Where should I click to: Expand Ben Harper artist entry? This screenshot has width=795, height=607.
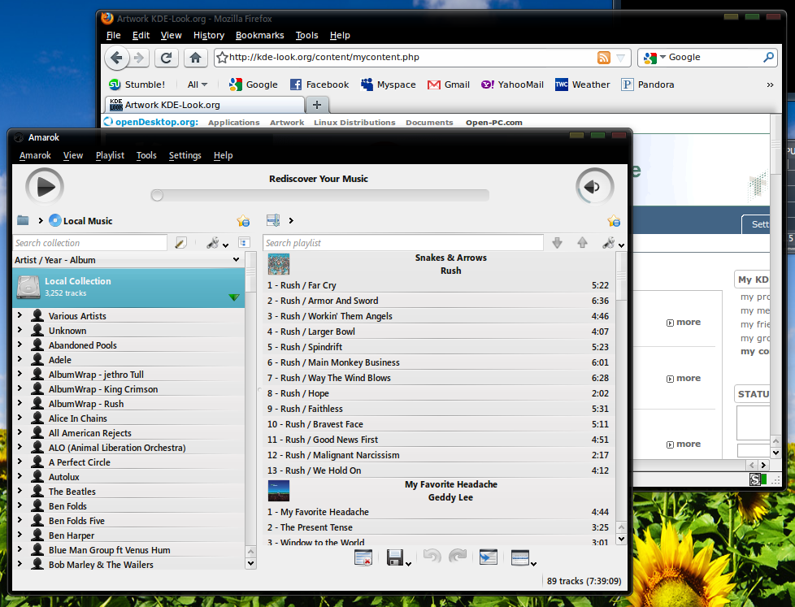[x=20, y=535]
